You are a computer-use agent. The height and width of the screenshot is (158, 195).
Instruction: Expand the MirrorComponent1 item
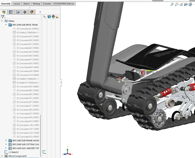(2, 156)
